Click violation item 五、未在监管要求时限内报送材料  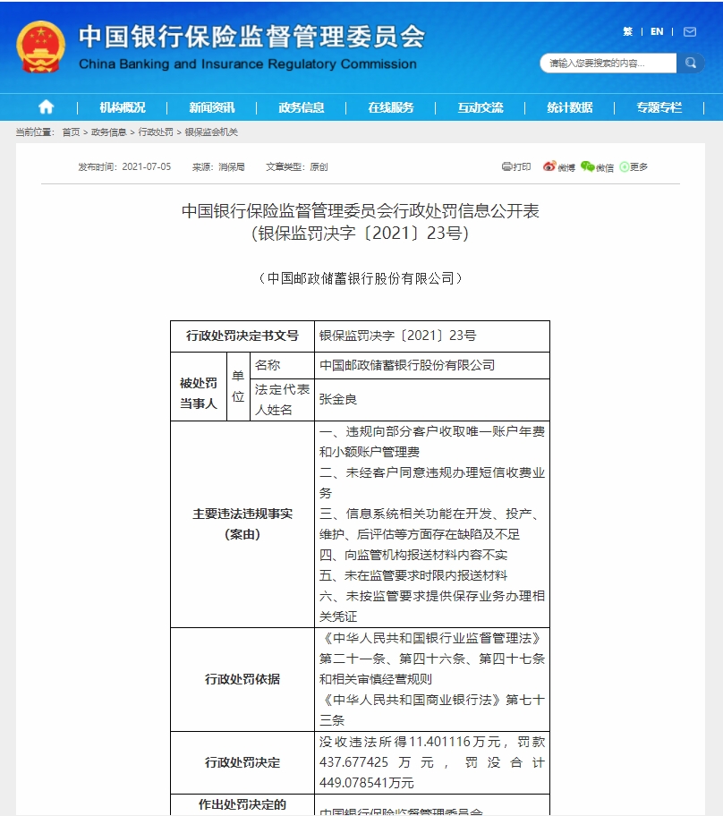[x=413, y=575]
